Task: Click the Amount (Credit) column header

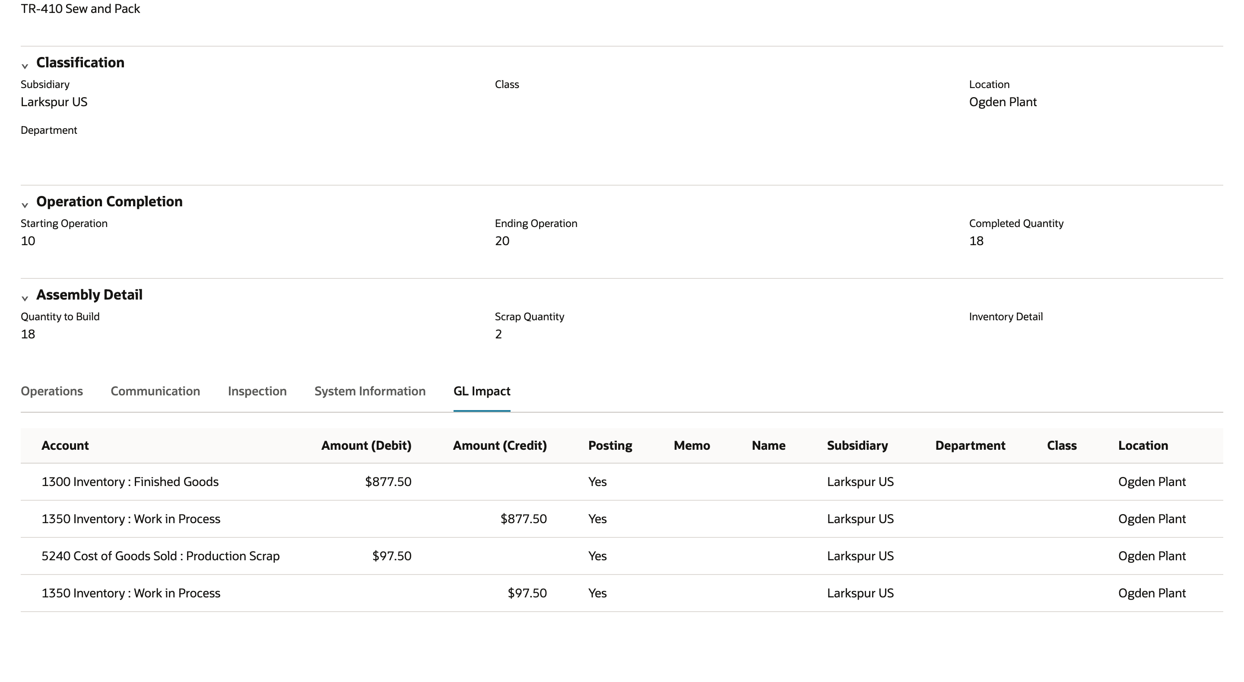Action: pyautogui.click(x=500, y=445)
